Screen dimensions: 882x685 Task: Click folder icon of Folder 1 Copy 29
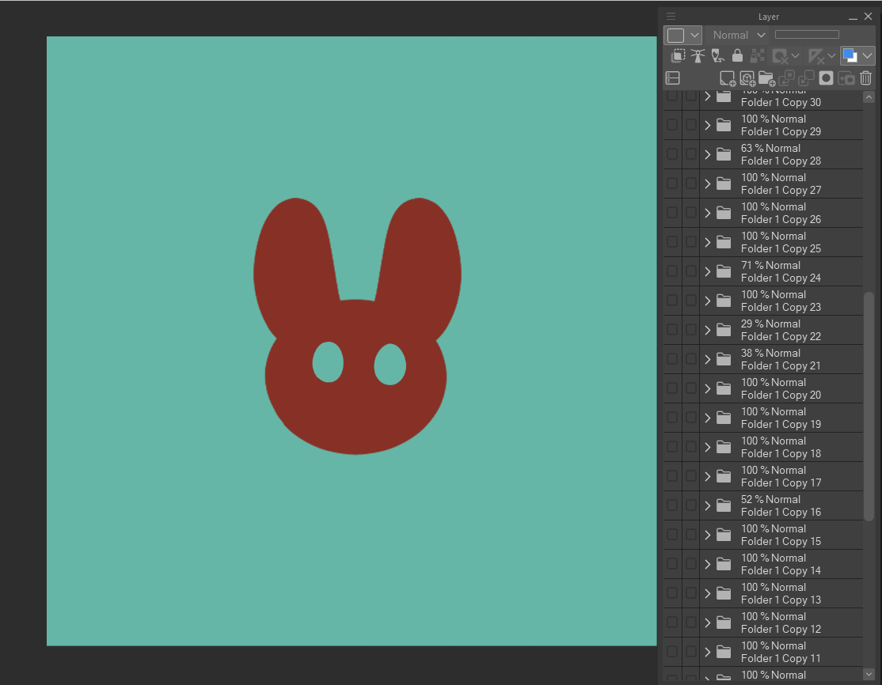[x=724, y=125]
